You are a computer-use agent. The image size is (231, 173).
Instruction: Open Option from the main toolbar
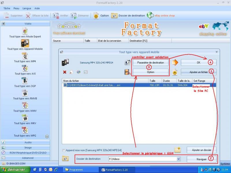101,16
